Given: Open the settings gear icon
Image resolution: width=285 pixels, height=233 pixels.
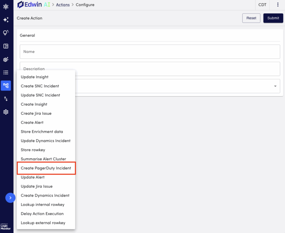Looking at the screenshot, I should pyautogui.click(x=6, y=112).
